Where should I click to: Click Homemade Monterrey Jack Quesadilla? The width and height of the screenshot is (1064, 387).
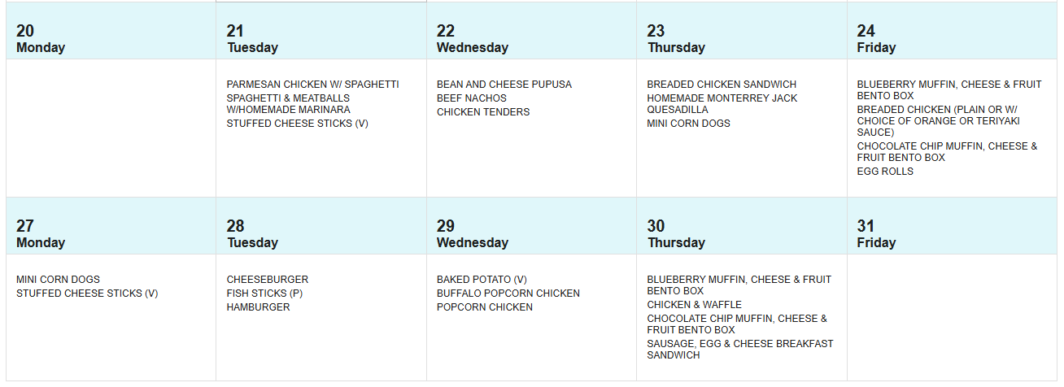point(722,104)
